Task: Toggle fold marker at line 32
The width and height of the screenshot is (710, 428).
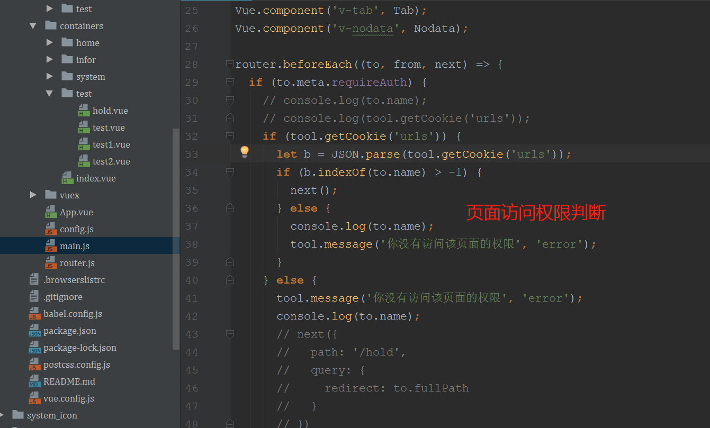Action: [229, 136]
